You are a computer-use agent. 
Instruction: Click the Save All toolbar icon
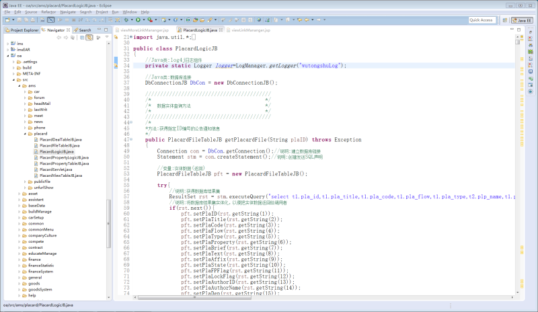tap(26, 20)
